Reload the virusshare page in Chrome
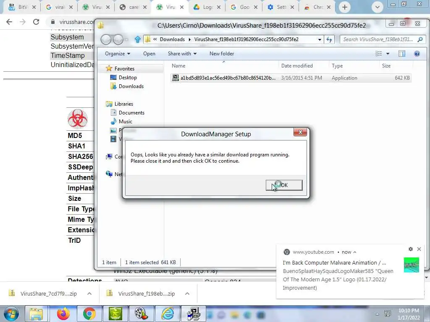 pyautogui.click(x=36, y=22)
